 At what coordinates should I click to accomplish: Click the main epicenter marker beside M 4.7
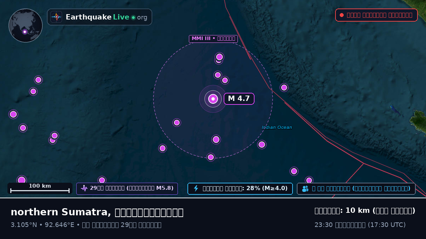point(213,99)
